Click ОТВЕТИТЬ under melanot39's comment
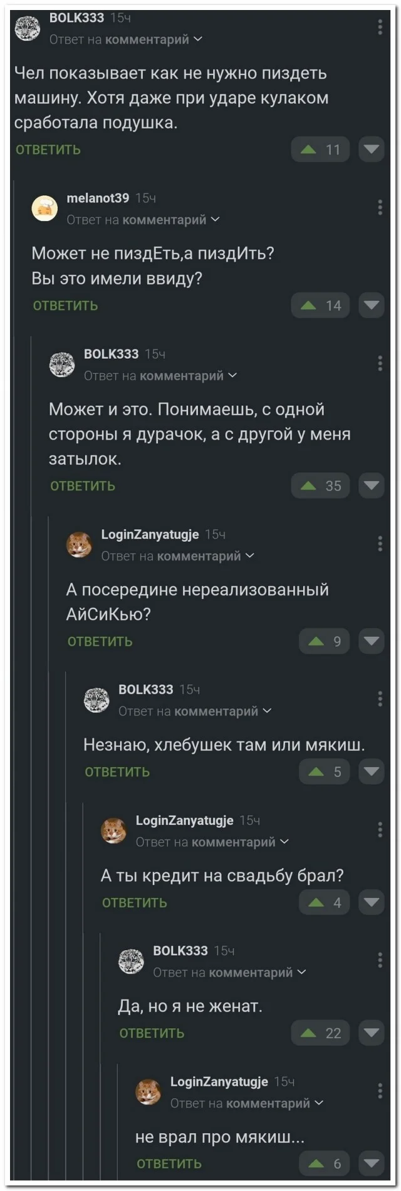Image resolution: width=401 pixels, height=1191 pixels. click(66, 306)
